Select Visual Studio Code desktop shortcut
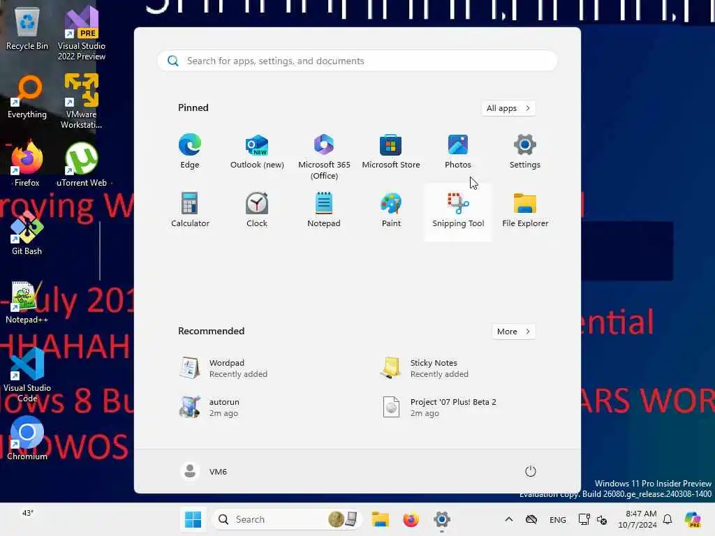 [x=27, y=375]
